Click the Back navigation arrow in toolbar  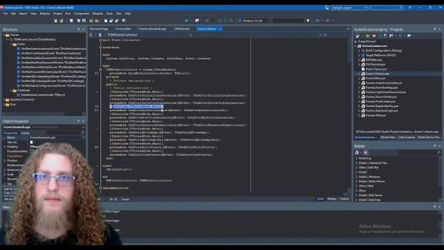coord(318,20)
